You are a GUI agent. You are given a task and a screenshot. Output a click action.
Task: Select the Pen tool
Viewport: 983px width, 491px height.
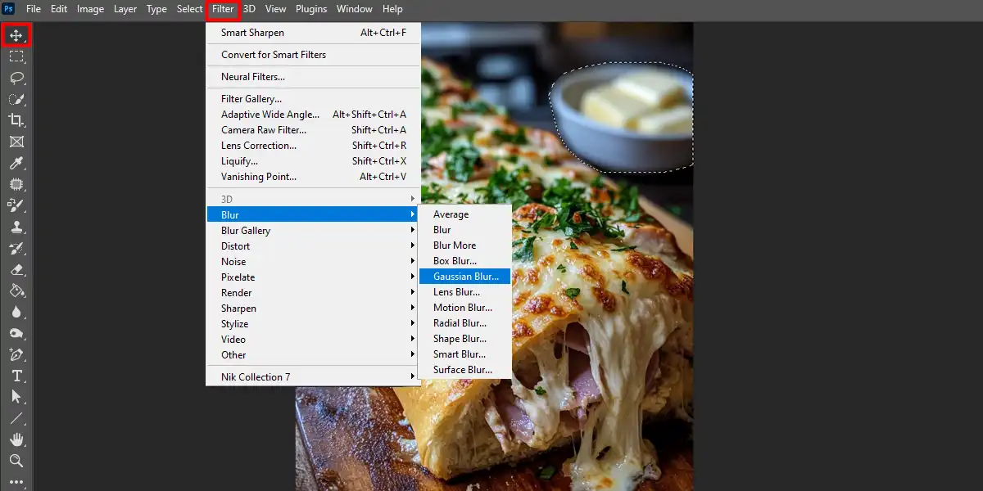[16, 354]
